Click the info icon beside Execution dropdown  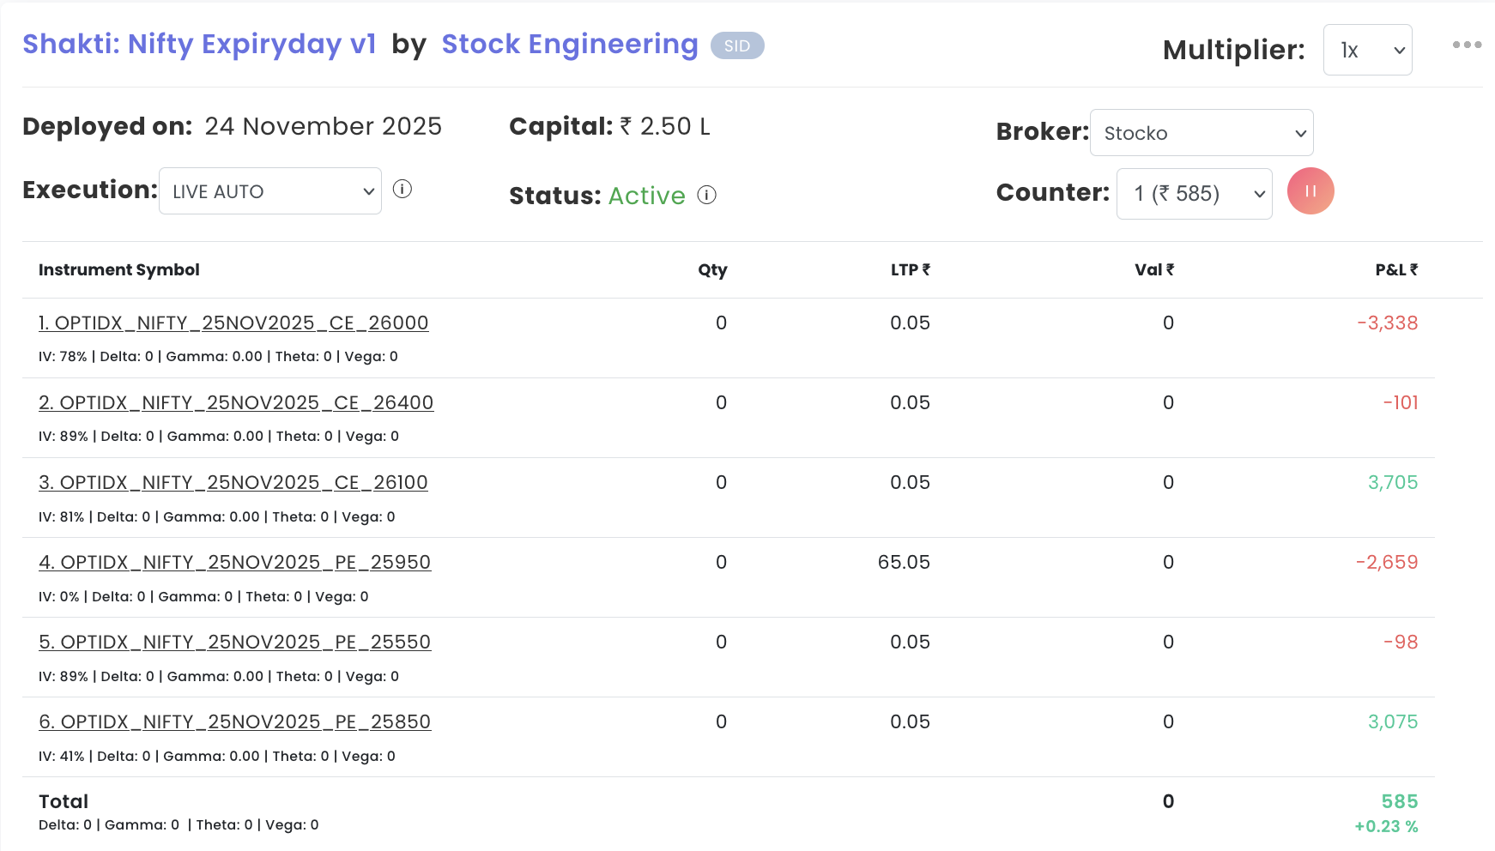point(402,190)
